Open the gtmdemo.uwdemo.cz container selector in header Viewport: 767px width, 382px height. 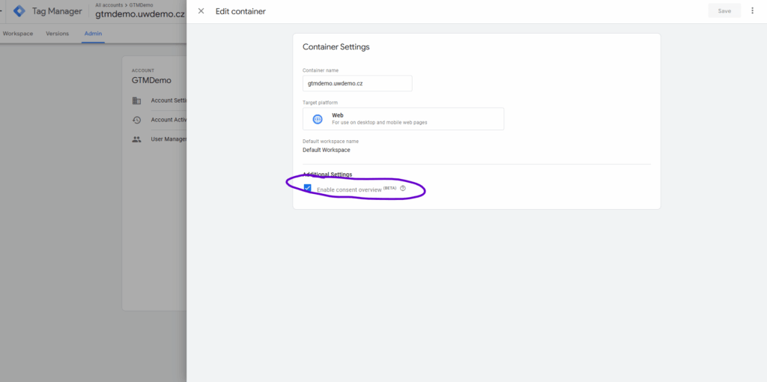(x=140, y=15)
